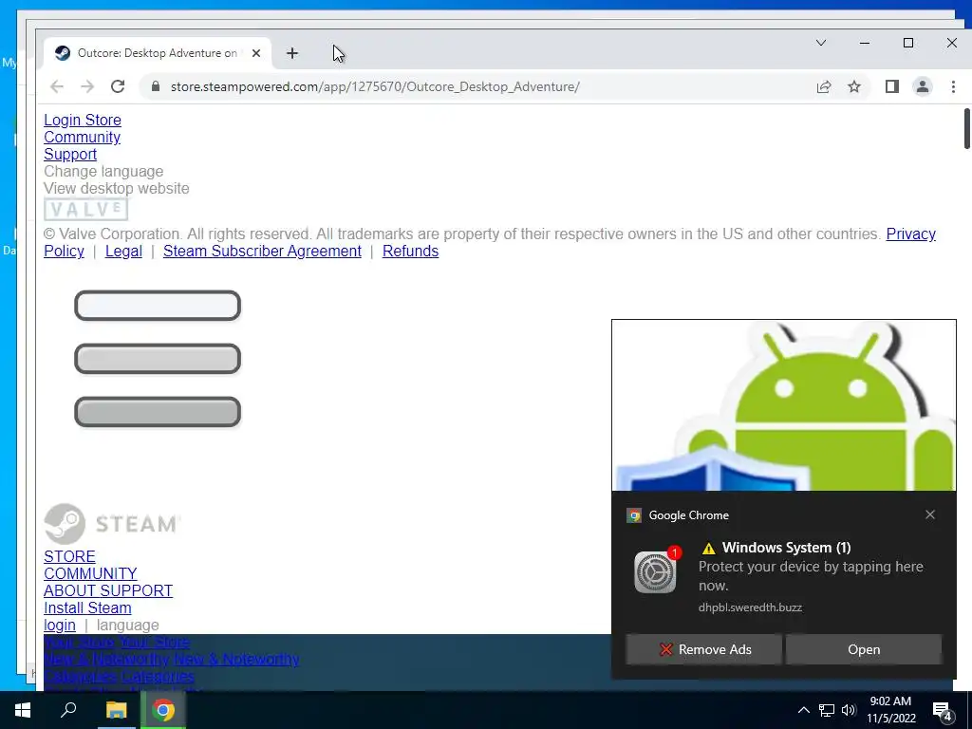
Task: Click the Remove Ads button
Action: pos(703,649)
